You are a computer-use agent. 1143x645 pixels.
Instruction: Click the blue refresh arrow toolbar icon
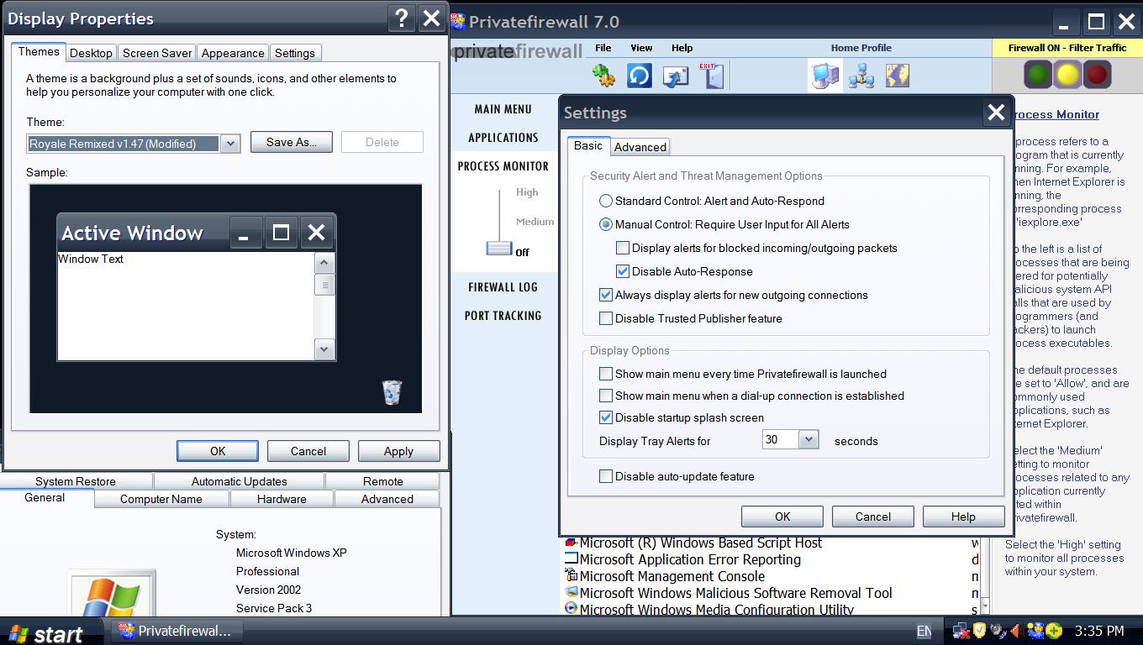[x=640, y=76]
